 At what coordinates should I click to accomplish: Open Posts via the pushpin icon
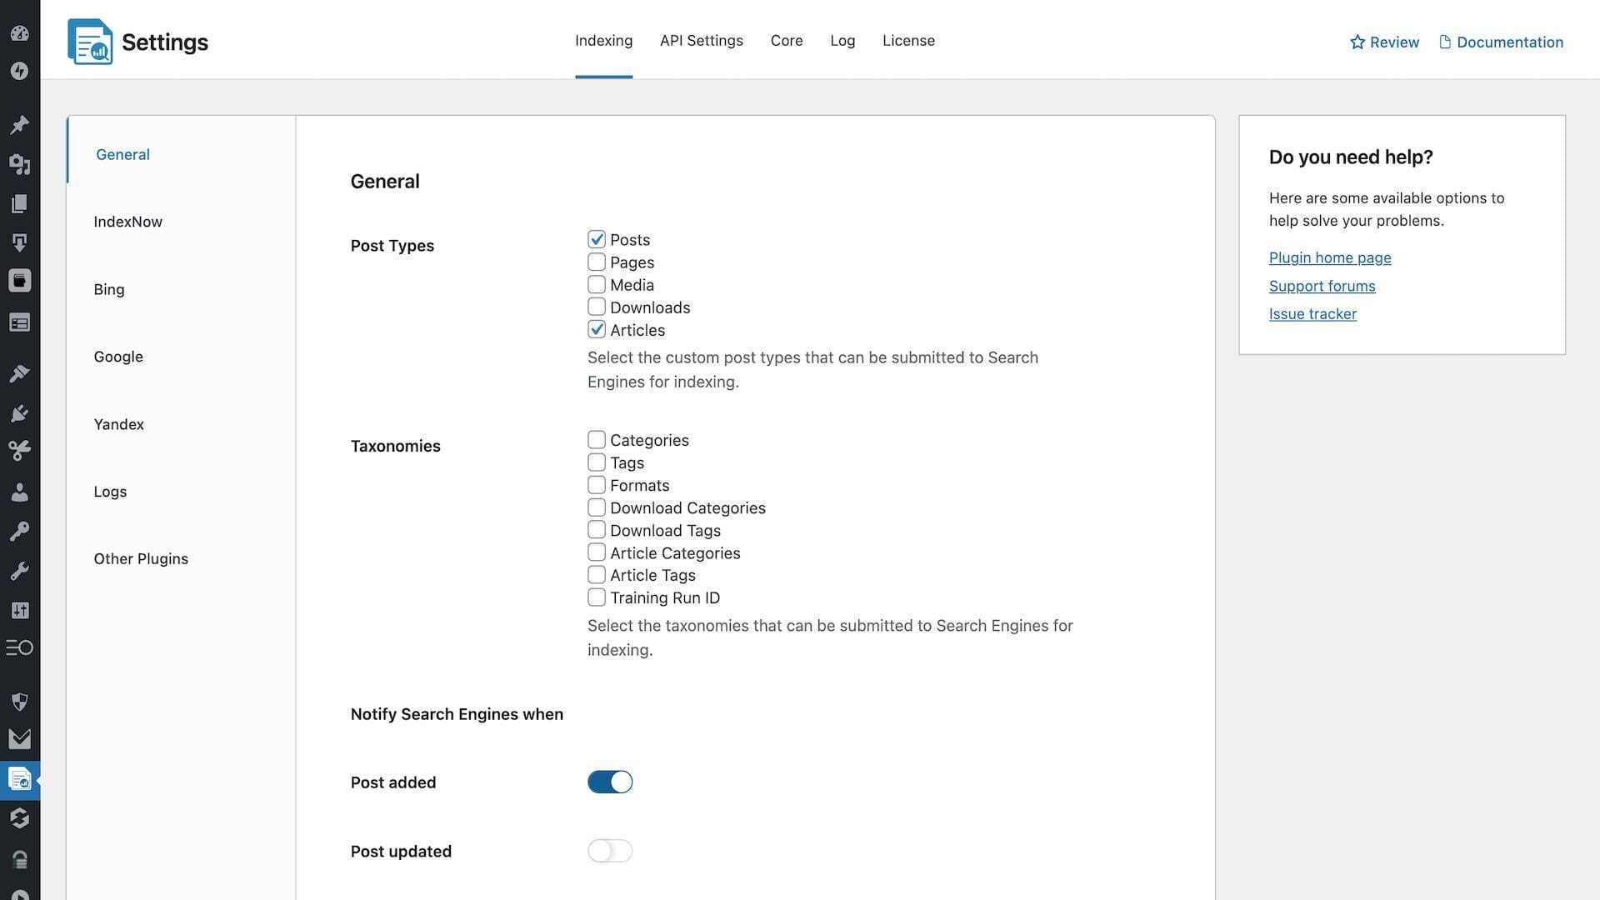coord(19,125)
